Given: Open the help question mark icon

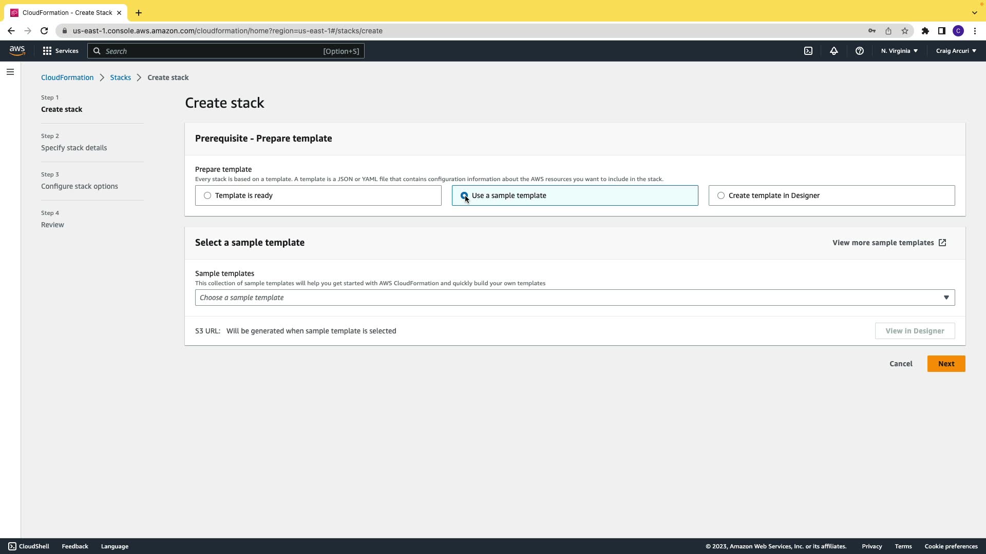Looking at the screenshot, I should click(x=859, y=51).
